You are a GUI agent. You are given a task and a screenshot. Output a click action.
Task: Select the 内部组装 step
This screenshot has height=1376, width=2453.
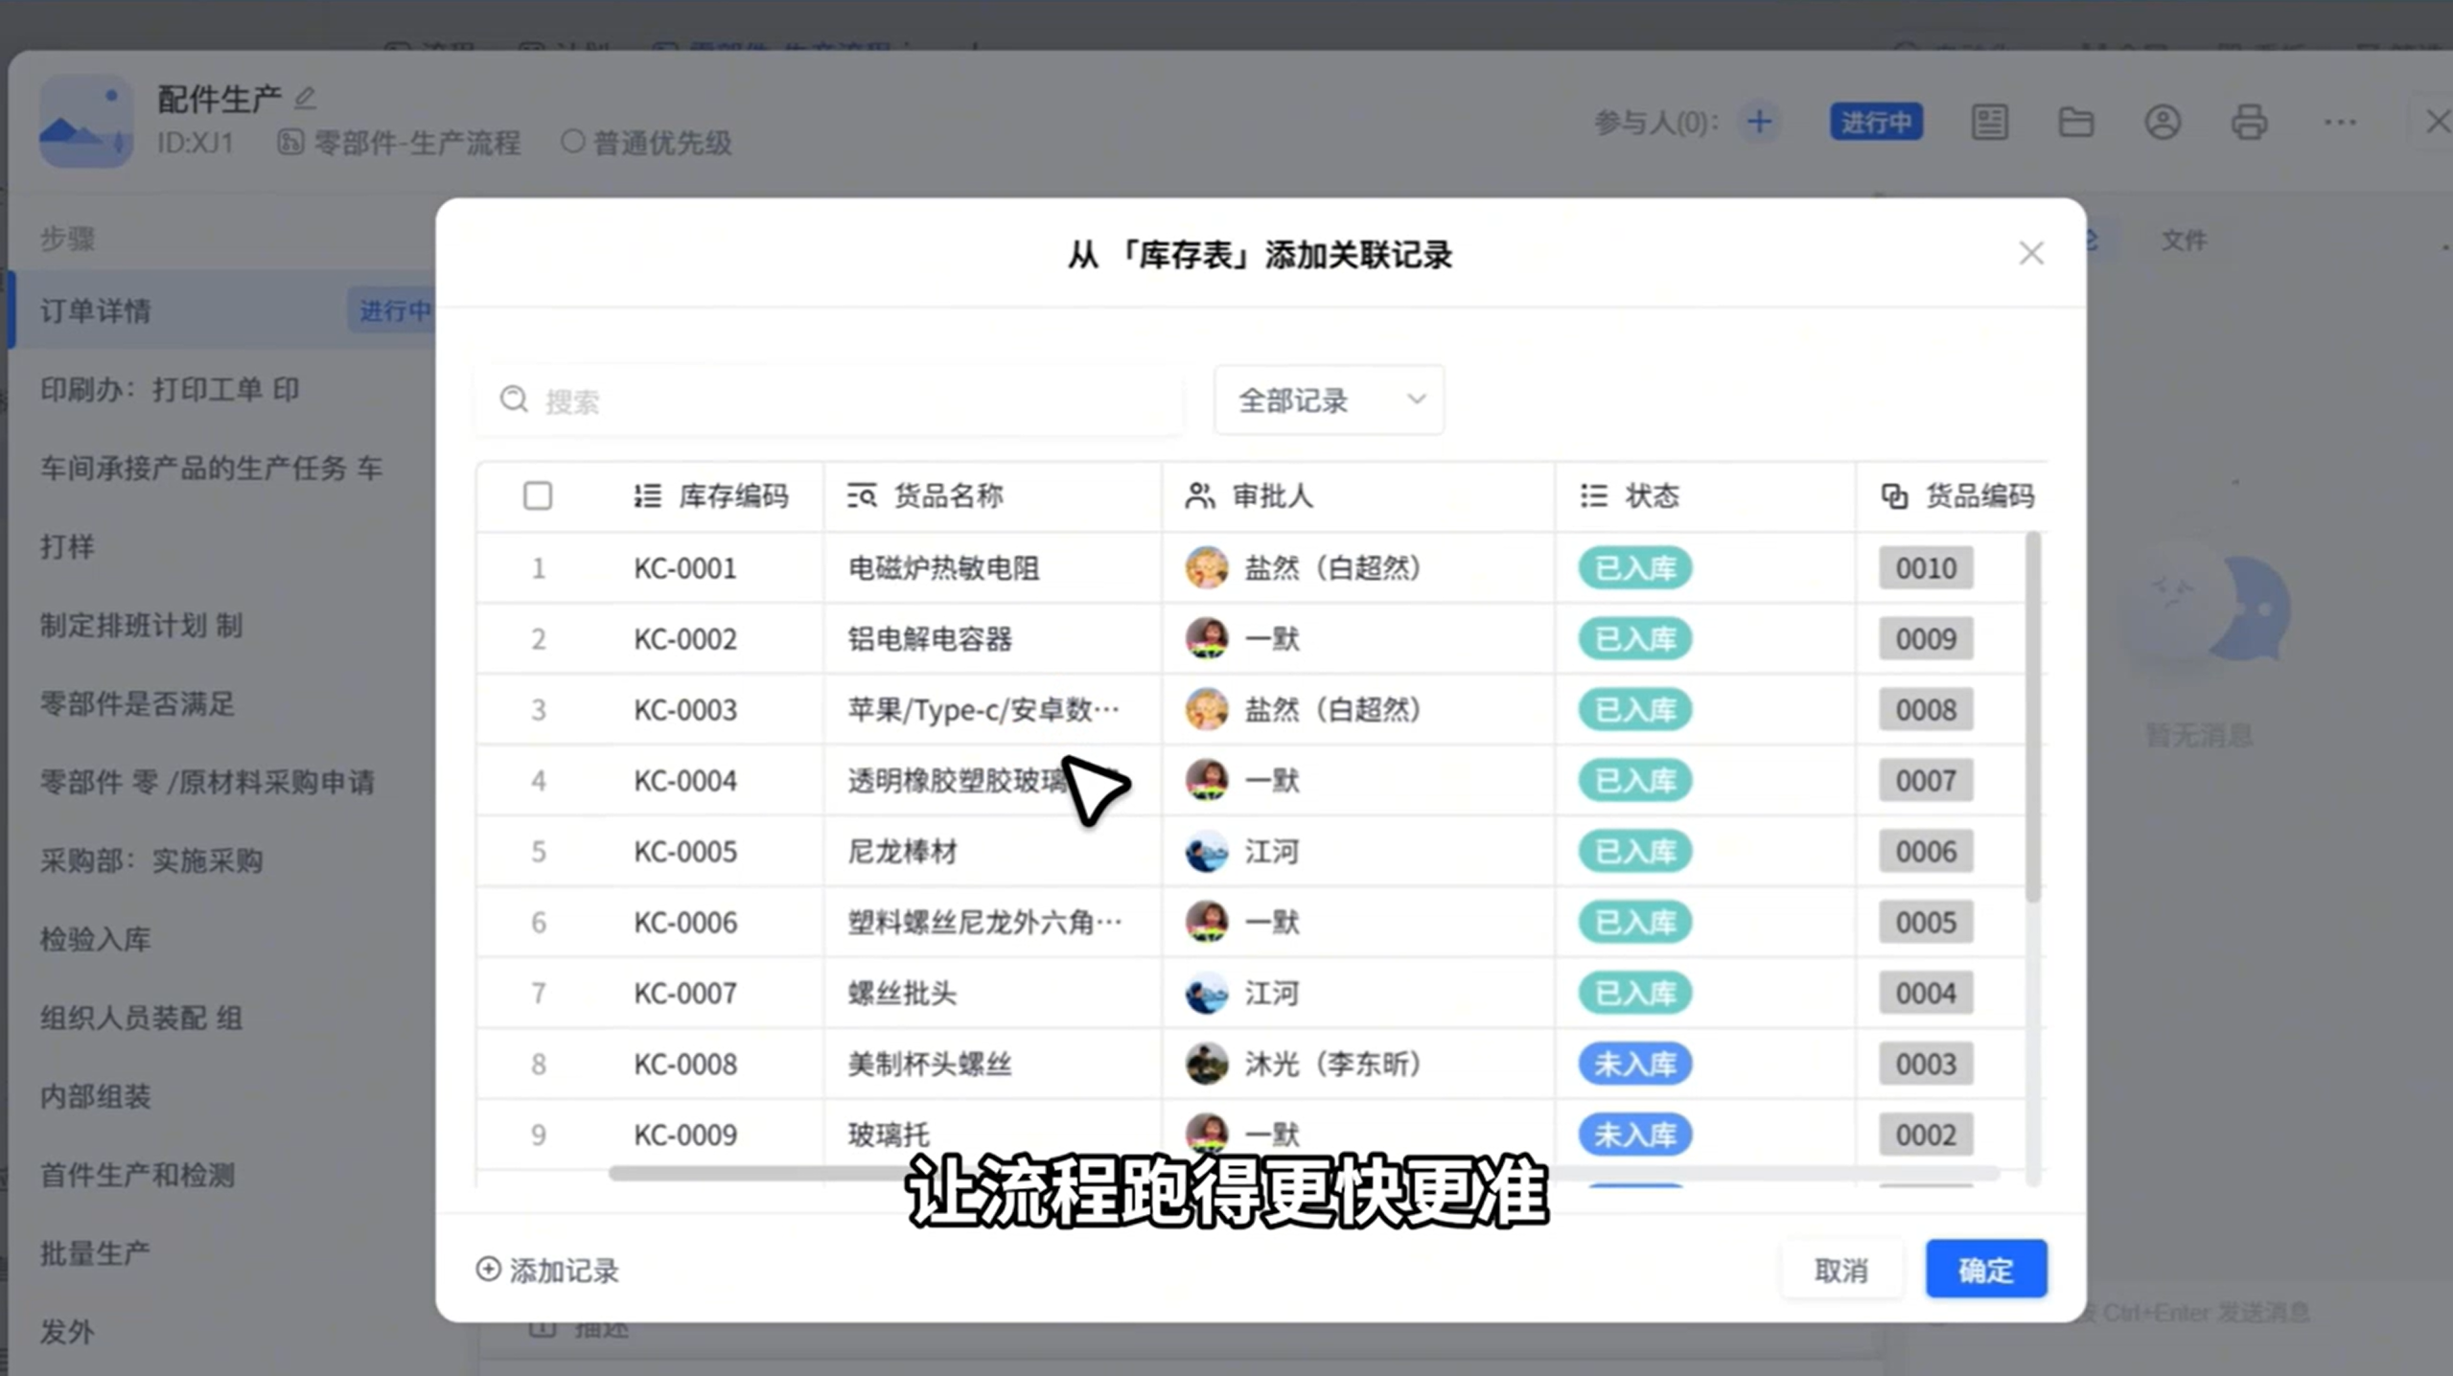95,1096
